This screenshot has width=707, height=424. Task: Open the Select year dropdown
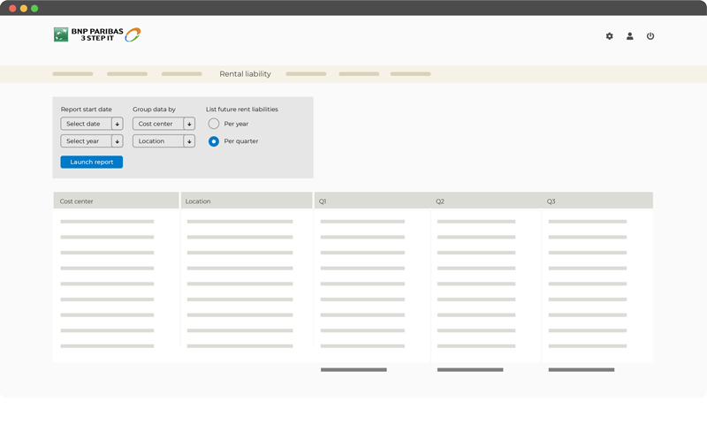[91, 141]
